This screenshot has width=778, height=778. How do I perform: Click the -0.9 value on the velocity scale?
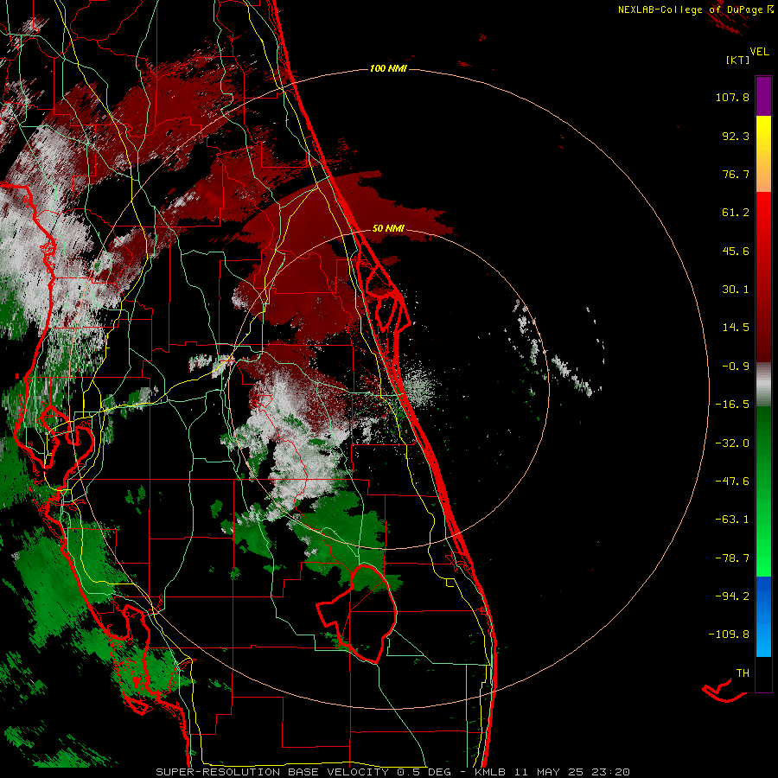[x=736, y=367]
